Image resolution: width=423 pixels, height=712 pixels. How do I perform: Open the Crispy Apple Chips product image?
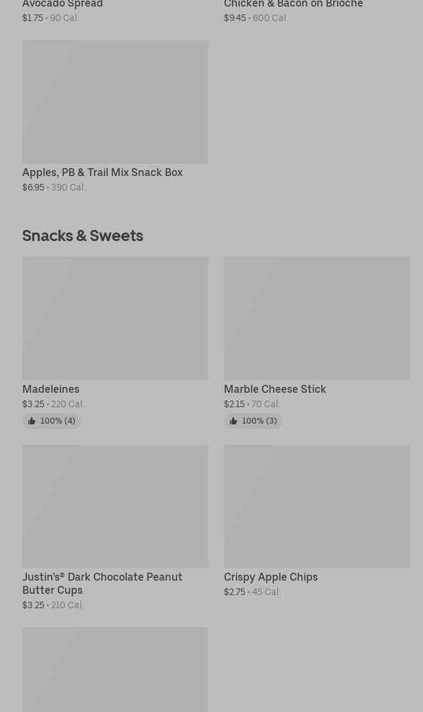tap(317, 506)
